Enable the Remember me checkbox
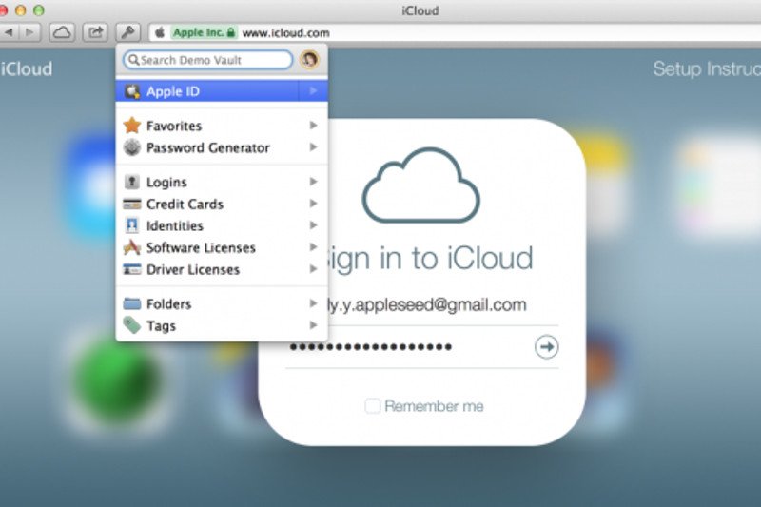 pyautogui.click(x=373, y=406)
